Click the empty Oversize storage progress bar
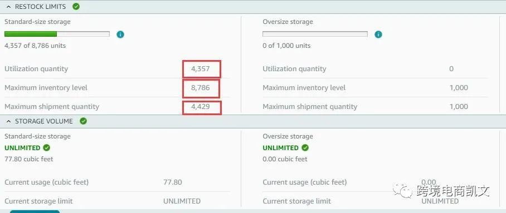Image resolution: width=506 pixels, height=213 pixels. pyautogui.click(x=315, y=34)
